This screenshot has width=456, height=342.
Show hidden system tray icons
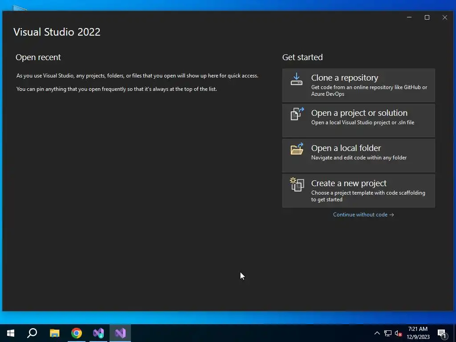(x=377, y=333)
